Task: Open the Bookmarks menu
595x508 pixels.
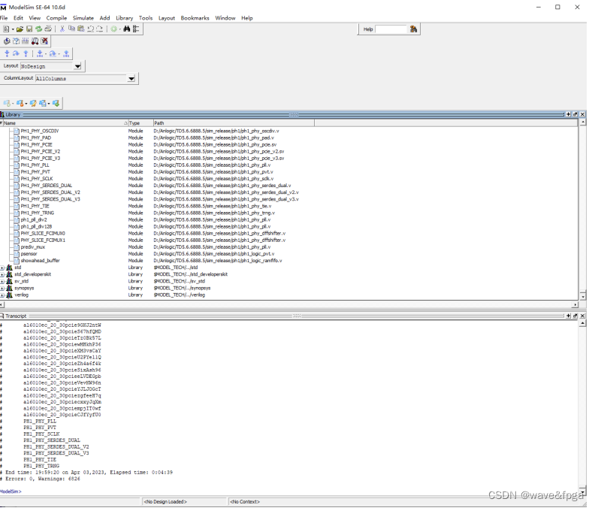Action: click(195, 18)
